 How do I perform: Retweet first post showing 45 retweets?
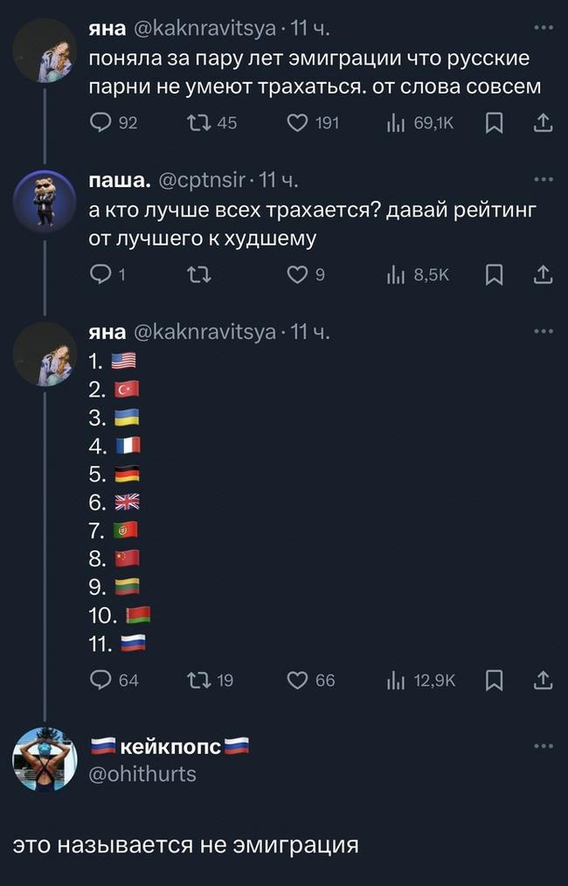tap(198, 123)
